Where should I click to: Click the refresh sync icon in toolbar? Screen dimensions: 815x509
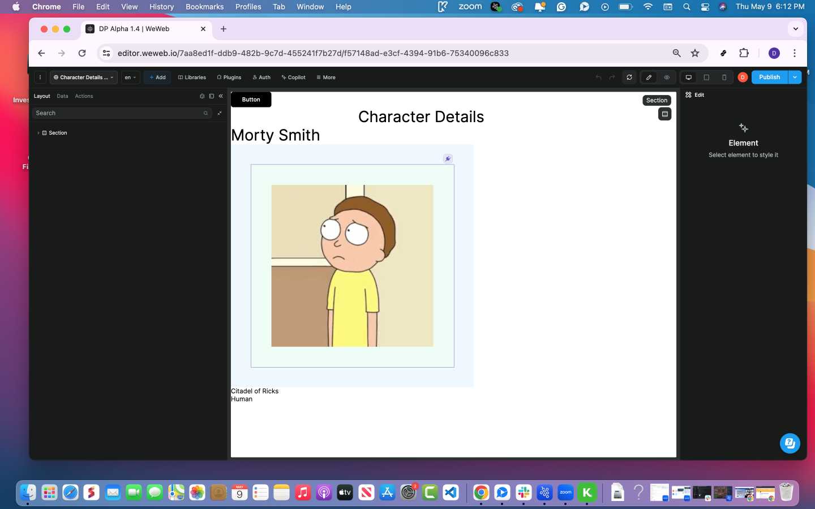pos(629,77)
